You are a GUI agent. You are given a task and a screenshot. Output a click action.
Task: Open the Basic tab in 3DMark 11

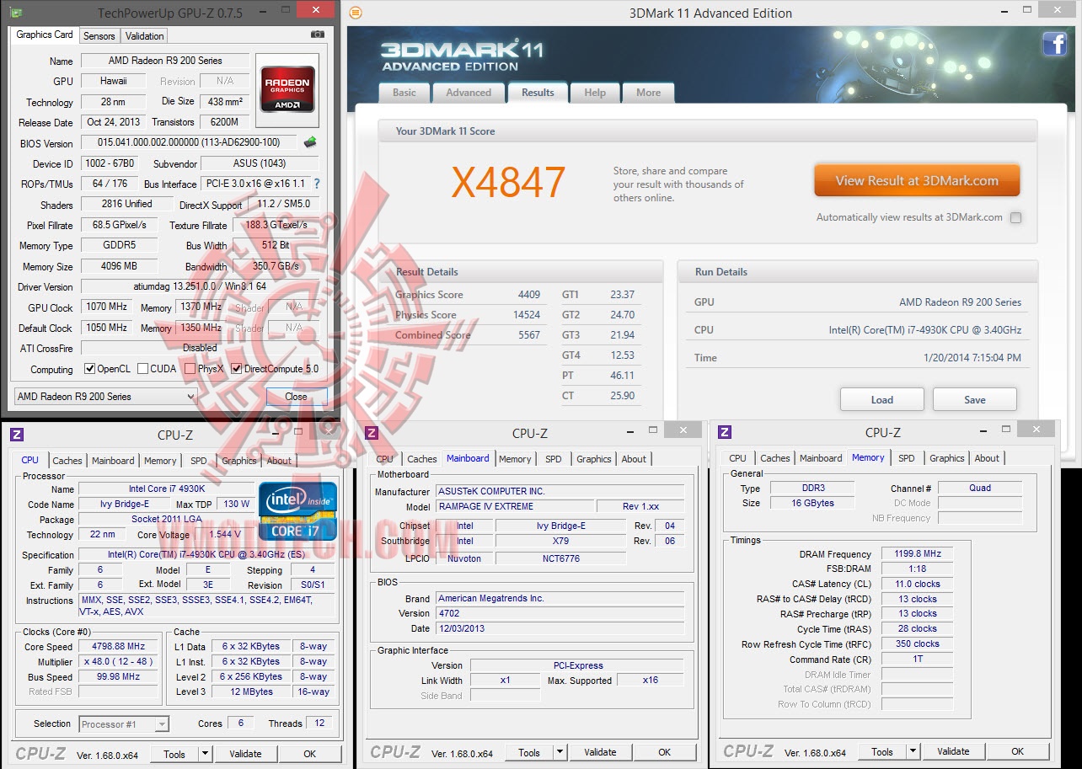click(x=404, y=93)
